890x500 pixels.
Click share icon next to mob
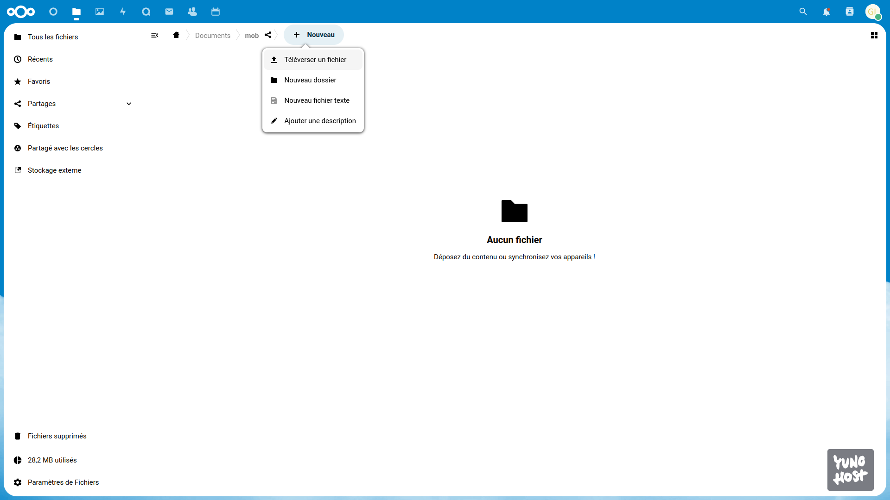(268, 35)
